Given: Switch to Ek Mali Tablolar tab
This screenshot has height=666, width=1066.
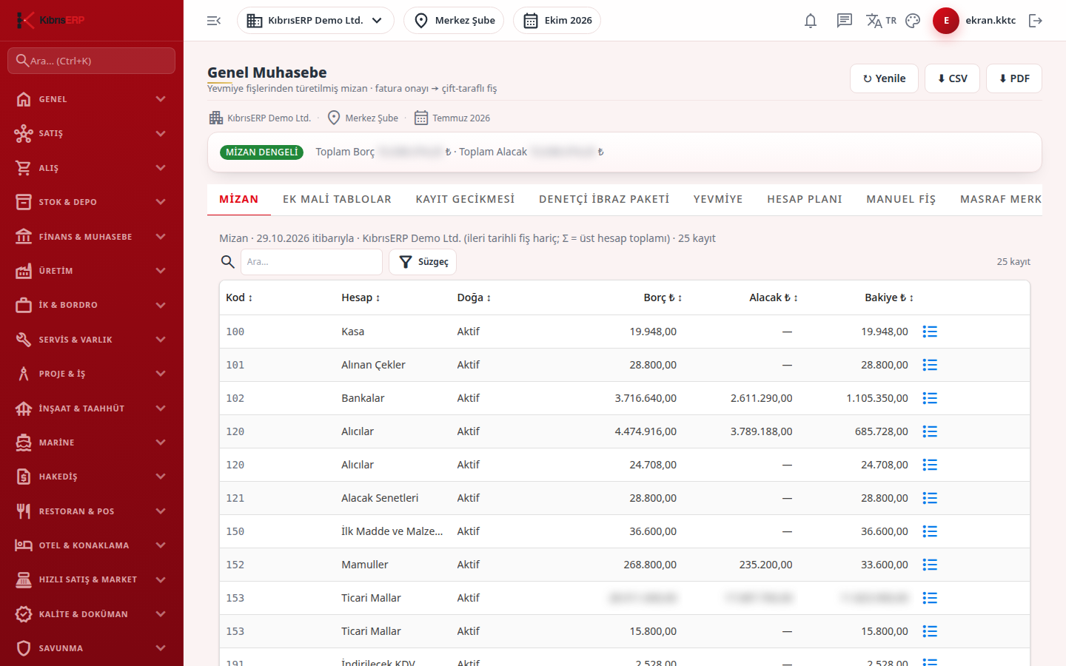Looking at the screenshot, I should point(337,199).
